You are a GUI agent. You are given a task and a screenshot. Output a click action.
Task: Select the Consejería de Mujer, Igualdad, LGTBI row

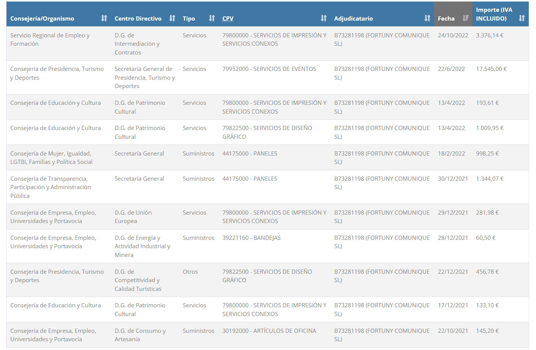(x=51, y=158)
